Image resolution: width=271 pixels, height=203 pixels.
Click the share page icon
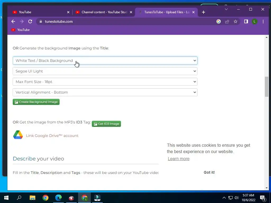tap(227, 21)
